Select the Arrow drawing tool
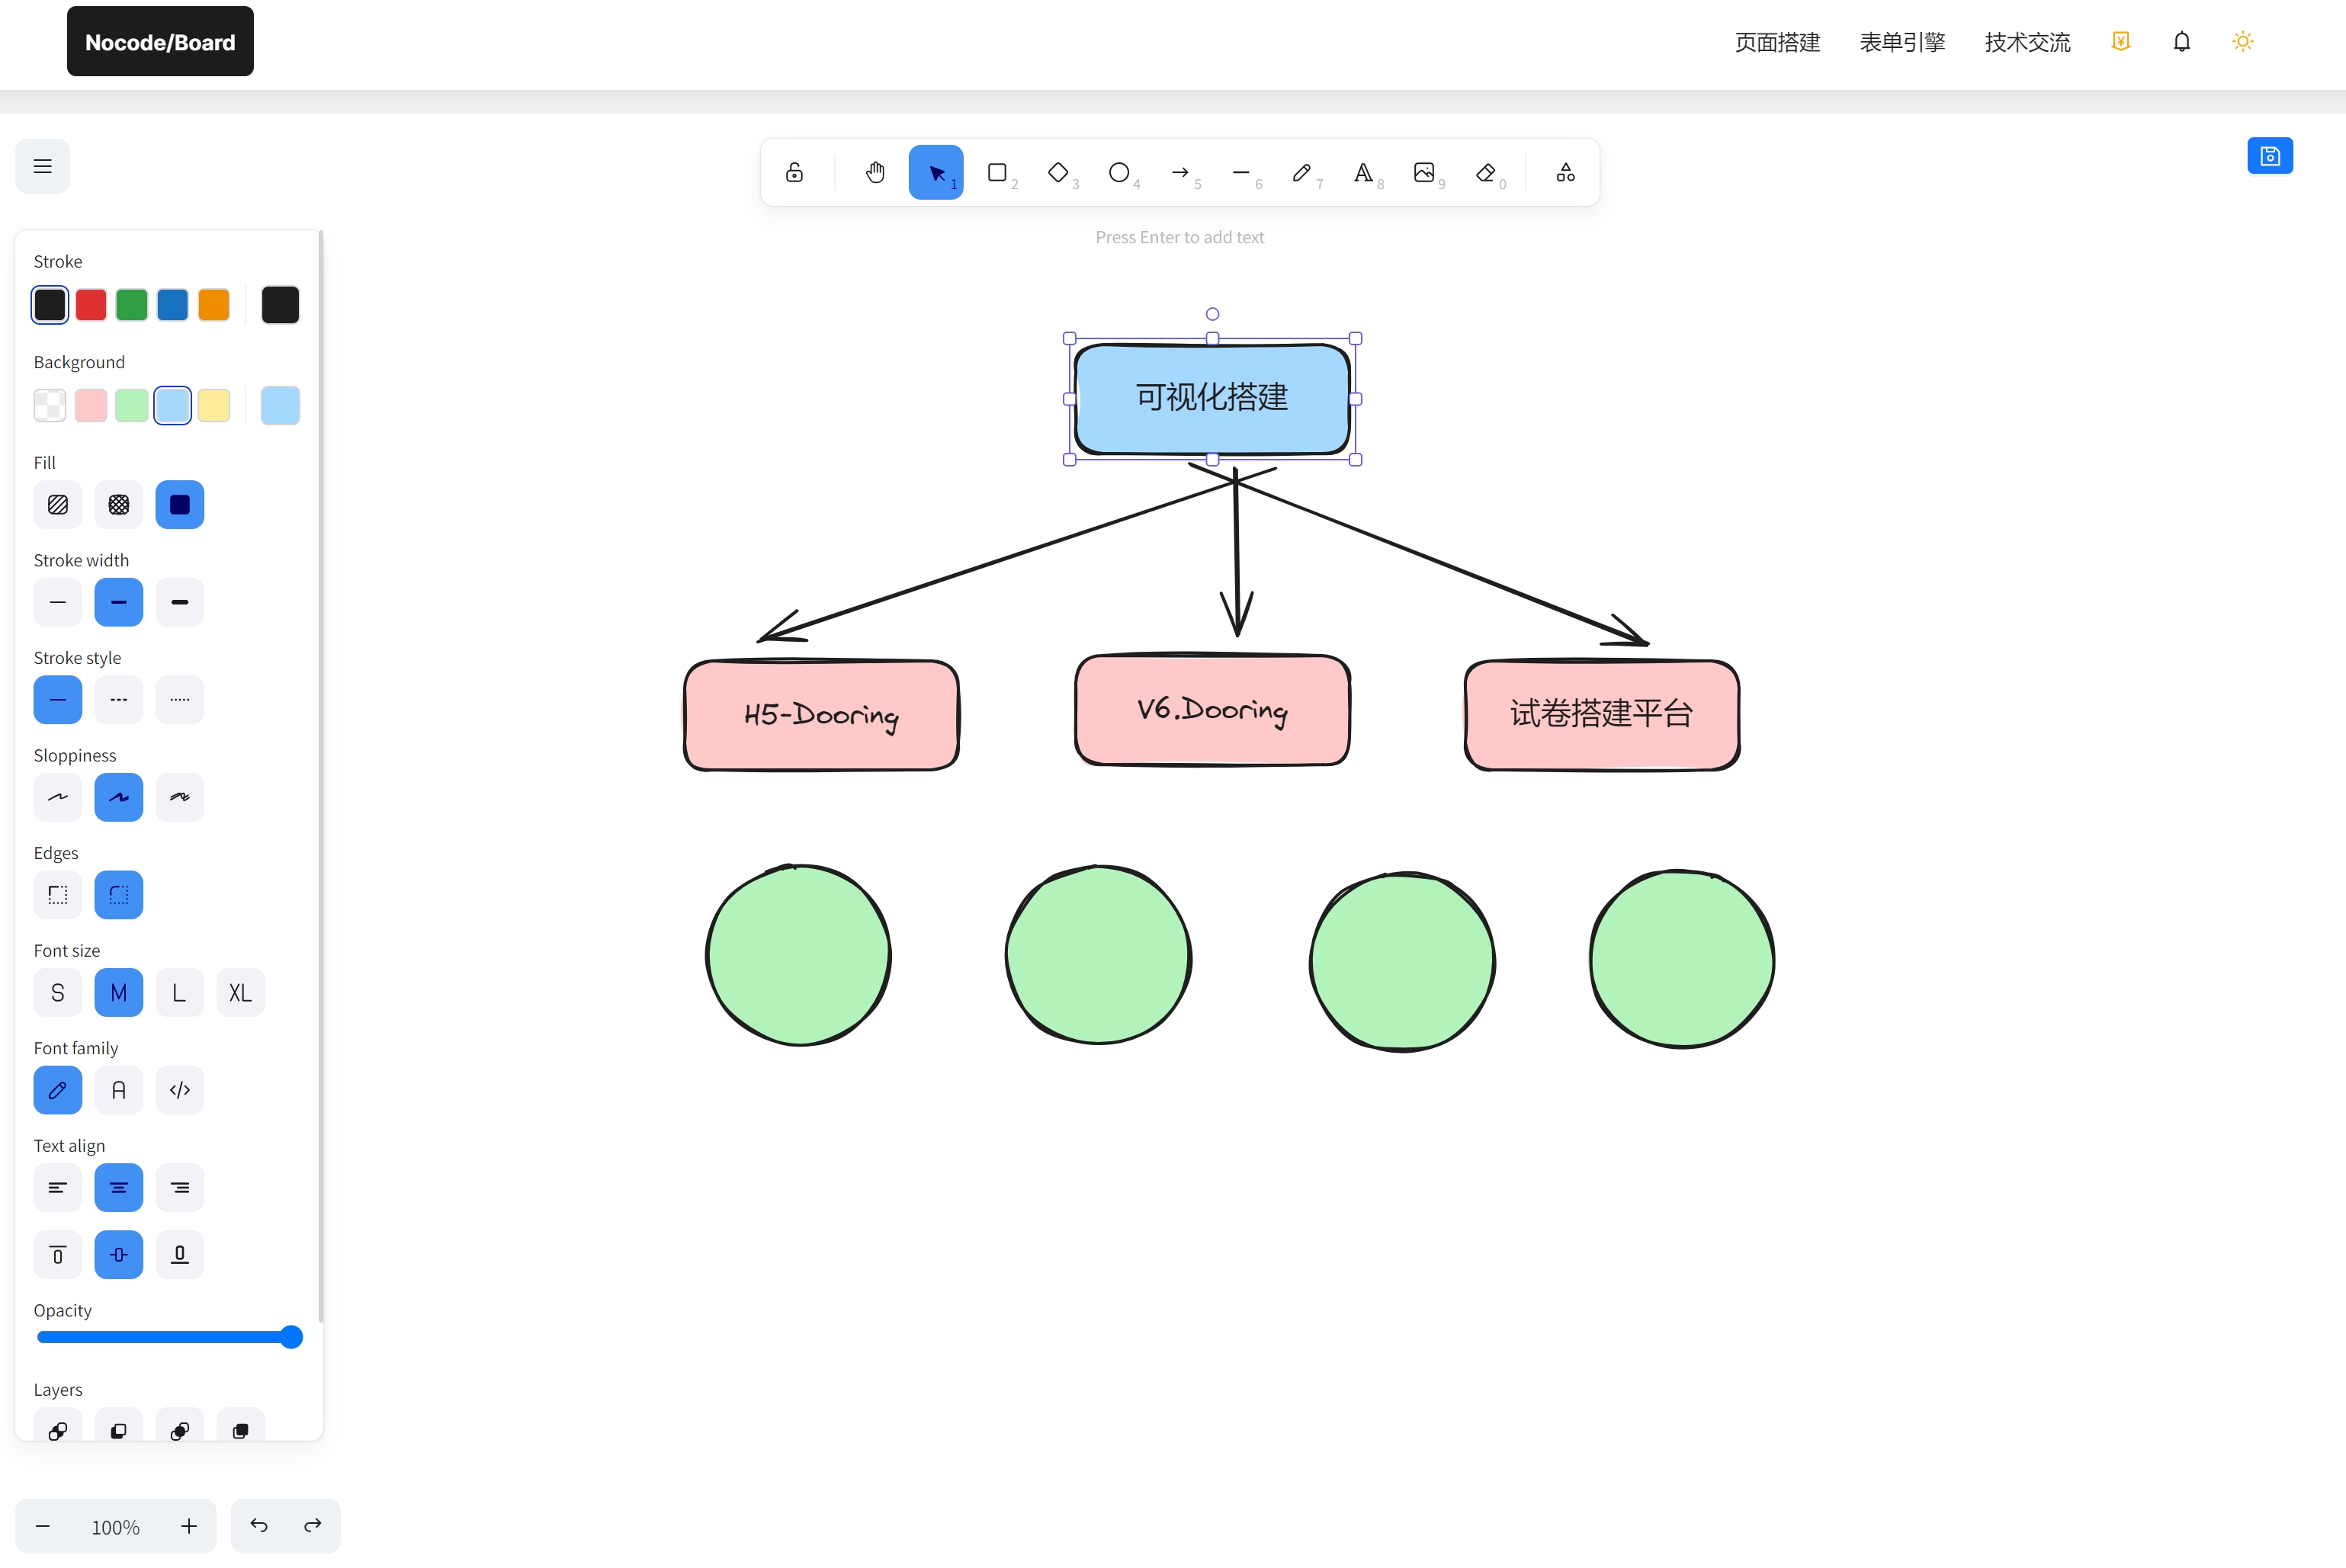 (x=1180, y=173)
